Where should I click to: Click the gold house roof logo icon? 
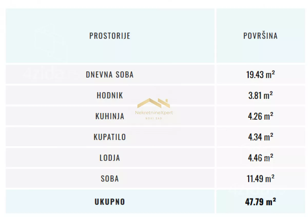pos(154,103)
